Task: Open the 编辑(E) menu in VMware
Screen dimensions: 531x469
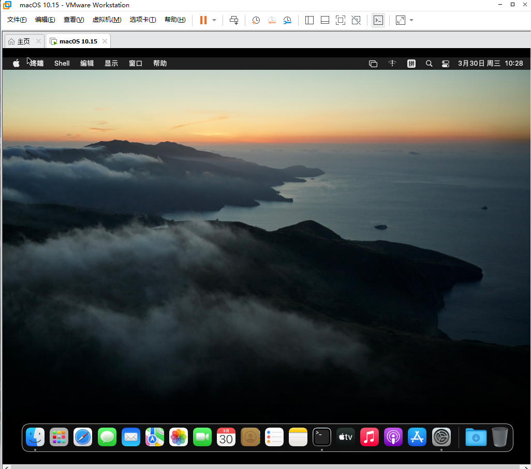Action: point(45,20)
